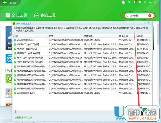Click green check beside vSockets STREAM

tap(15, 93)
